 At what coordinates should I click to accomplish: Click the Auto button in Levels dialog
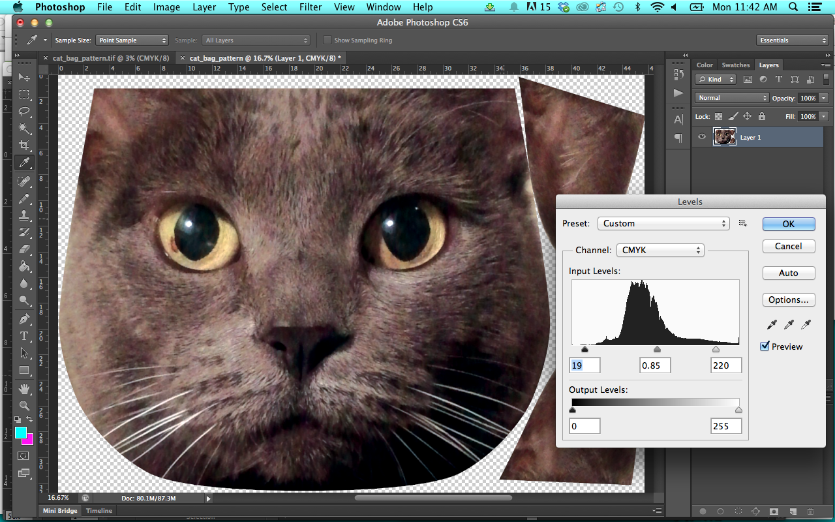788,273
